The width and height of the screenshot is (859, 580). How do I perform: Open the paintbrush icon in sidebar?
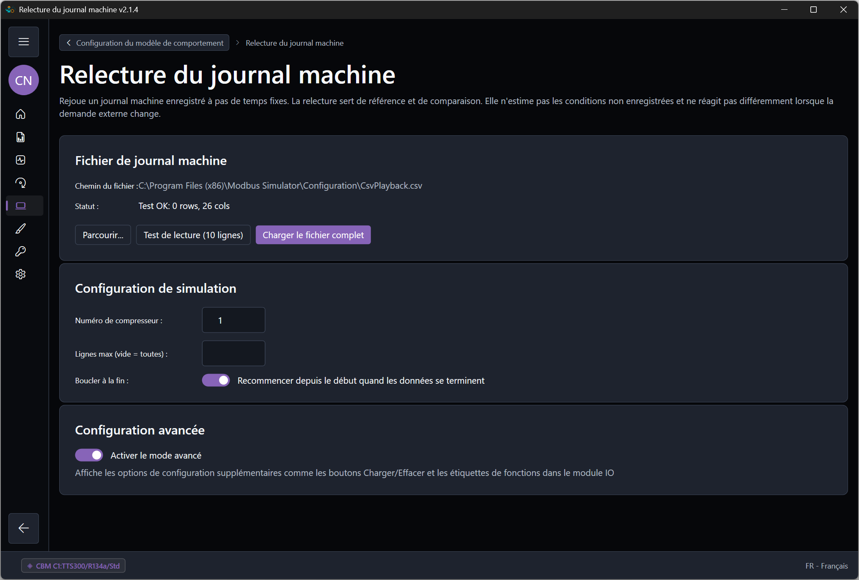pos(21,228)
